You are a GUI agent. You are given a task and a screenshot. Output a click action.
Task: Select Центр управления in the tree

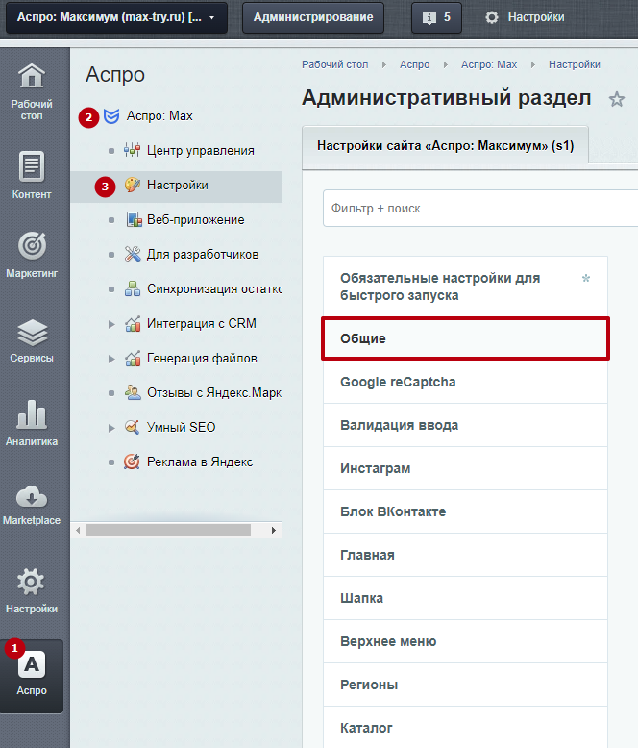click(200, 151)
